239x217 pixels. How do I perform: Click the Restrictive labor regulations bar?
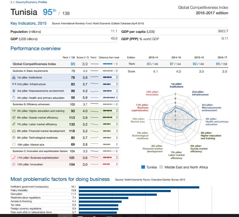coord(103,198)
